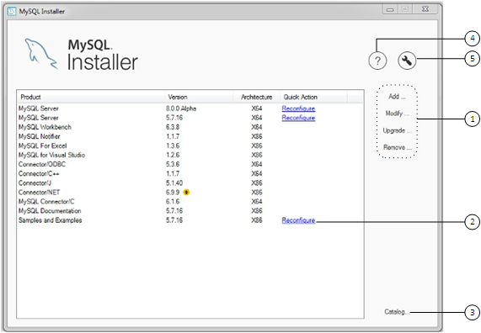Reconfigure MySQL Server 5.7.16
This screenshot has height=333, width=481.
[x=298, y=118]
